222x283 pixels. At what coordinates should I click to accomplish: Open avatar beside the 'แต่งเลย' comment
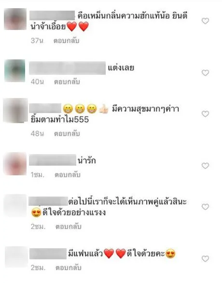(x=15, y=71)
